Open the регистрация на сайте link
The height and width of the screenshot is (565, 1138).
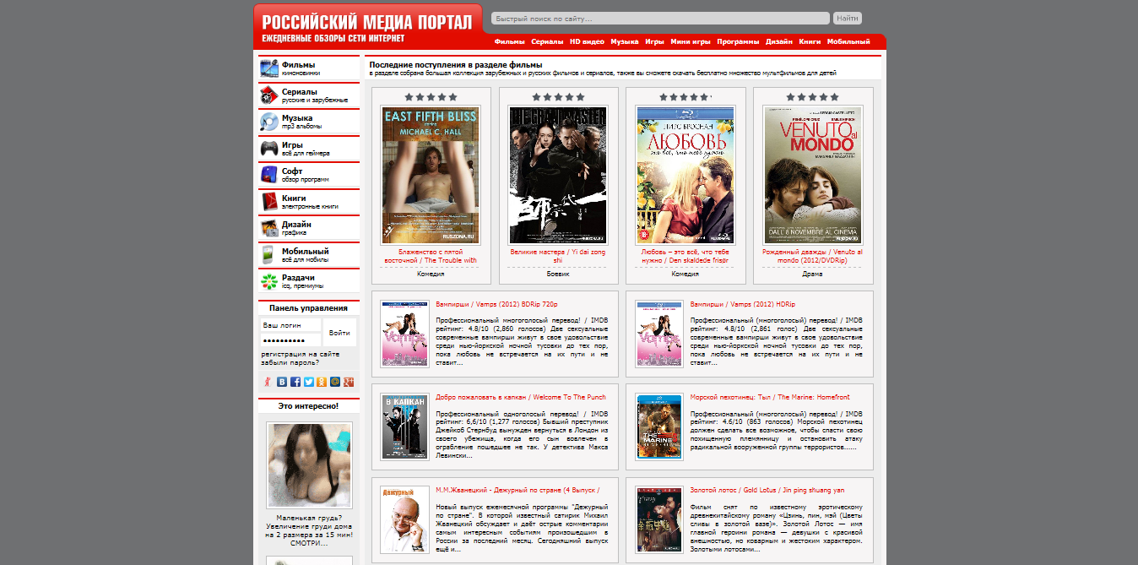(301, 354)
